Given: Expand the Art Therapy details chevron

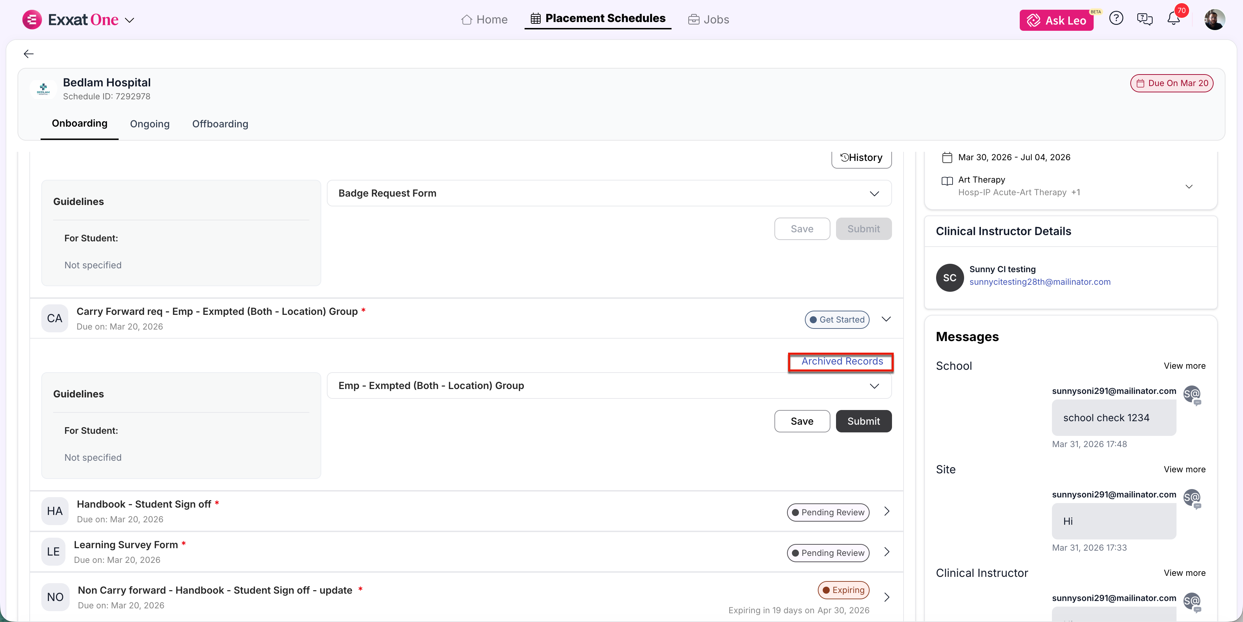Looking at the screenshot, I should click(x=1188, y=186).
